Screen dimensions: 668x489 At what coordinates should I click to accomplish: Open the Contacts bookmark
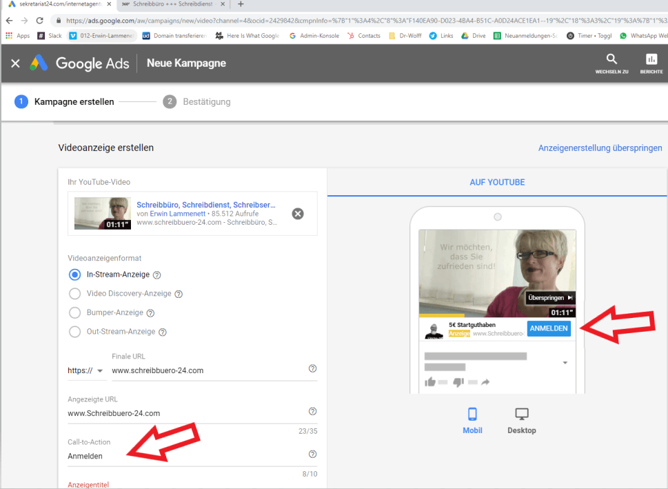[364, 36]
